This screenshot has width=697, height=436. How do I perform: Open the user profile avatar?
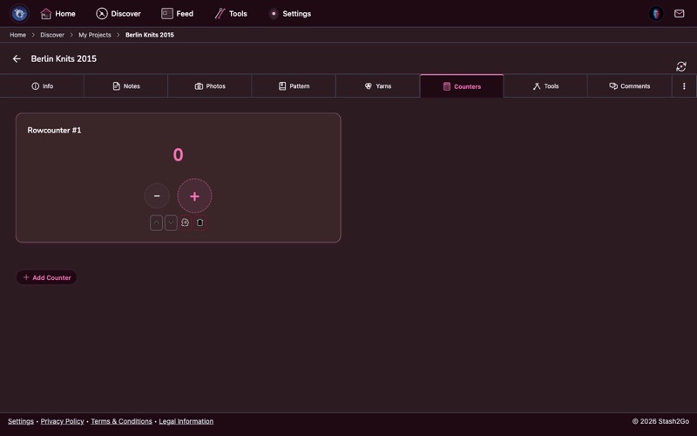coord(656,14)
